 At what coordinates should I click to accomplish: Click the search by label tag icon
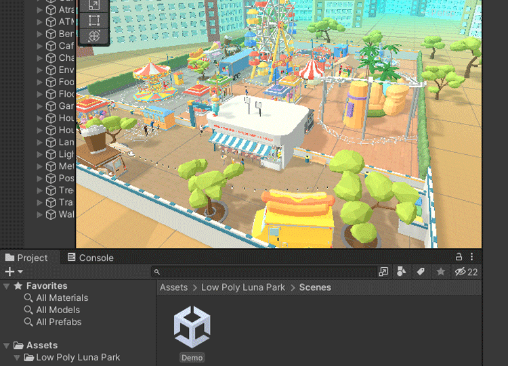(421, 272)
